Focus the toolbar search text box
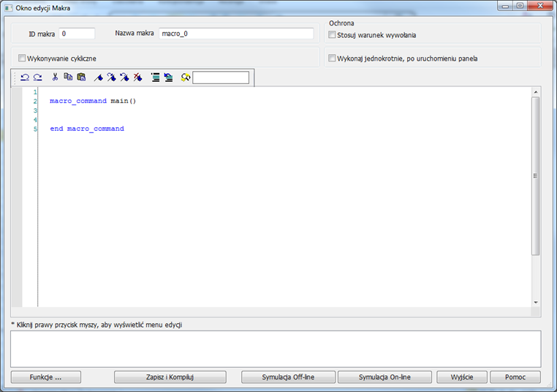The height and width of the screenshot is (392, 557). click(x=221, y=78)
